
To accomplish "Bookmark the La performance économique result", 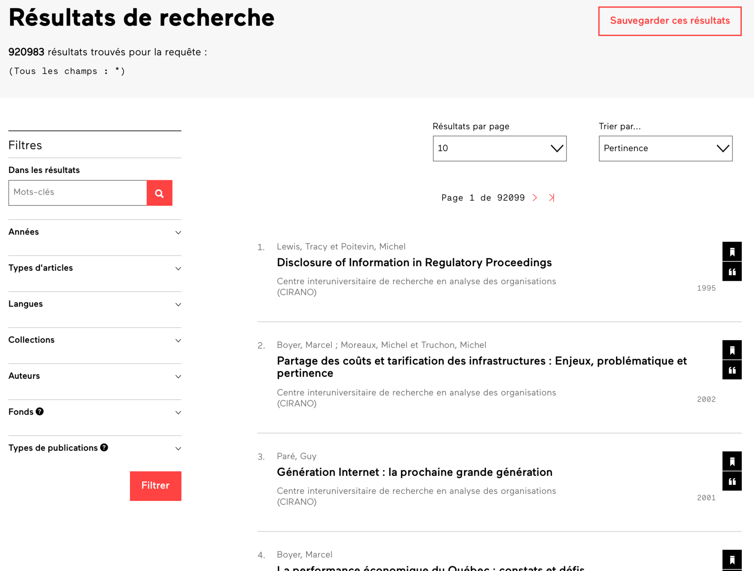I will [x=732, y=560].
